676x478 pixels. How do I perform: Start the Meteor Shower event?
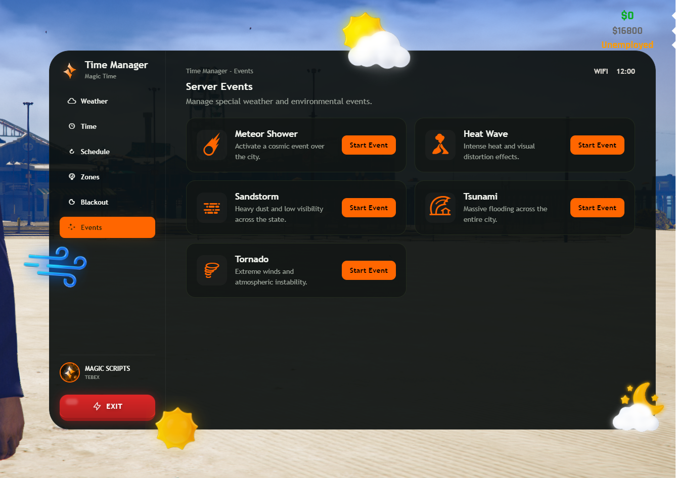pos(369,145)
